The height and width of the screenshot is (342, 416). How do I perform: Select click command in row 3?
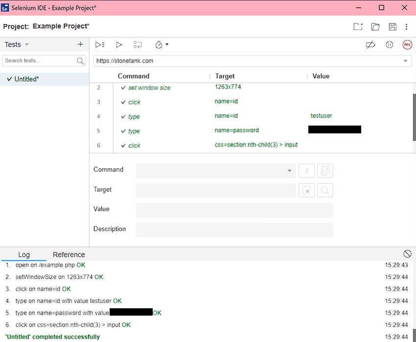134,102
